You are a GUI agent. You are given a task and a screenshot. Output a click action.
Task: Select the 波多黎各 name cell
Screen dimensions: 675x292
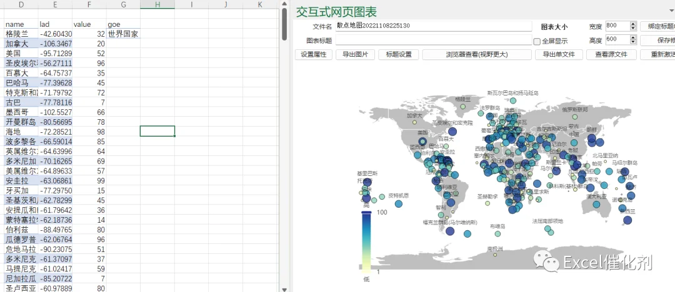[21, 141]
